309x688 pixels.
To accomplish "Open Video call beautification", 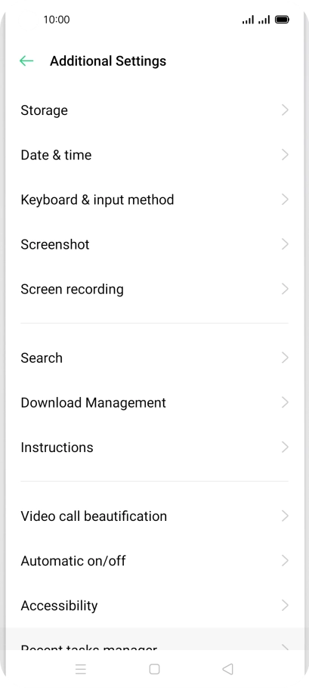I will pos(154,516).
